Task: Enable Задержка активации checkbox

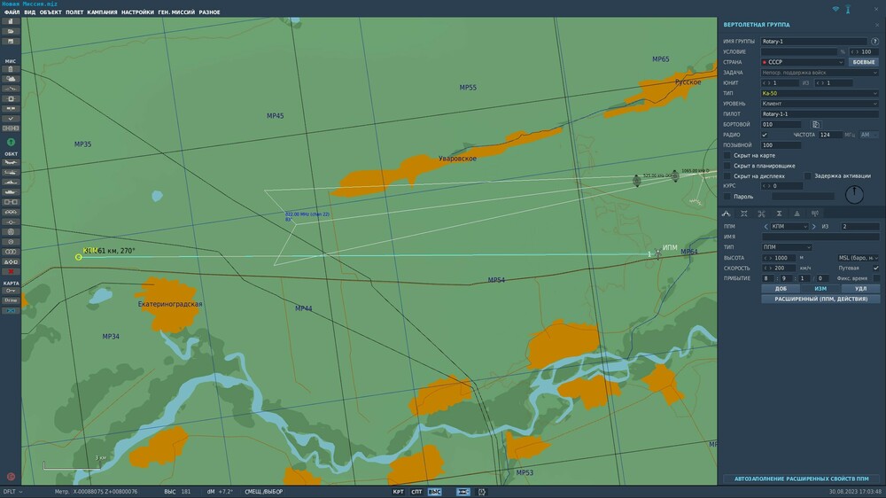Action: [808, 175]
